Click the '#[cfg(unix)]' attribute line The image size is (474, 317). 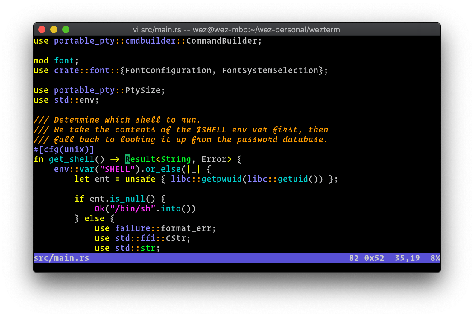(64, 149)
